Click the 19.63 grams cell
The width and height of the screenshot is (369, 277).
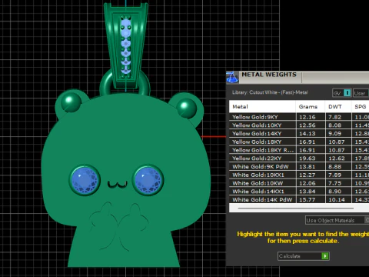coord(311,159)
